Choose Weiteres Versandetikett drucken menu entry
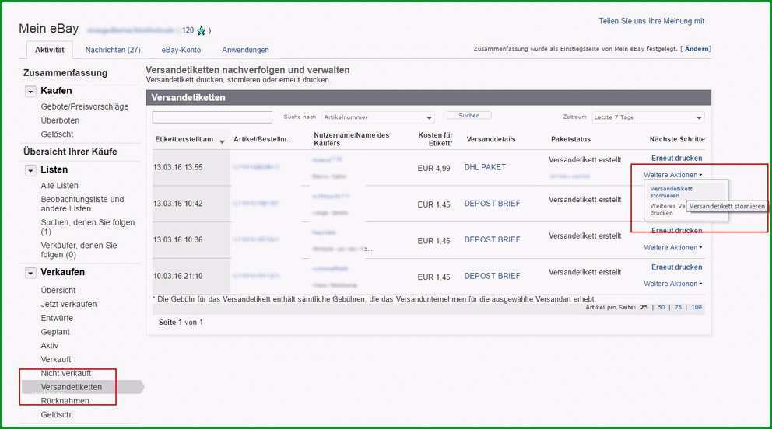The image size is (772, 429). (x=668, y=209)
